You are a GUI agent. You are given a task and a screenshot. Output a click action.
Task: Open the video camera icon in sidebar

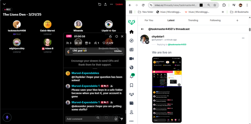tap(131, 59)
